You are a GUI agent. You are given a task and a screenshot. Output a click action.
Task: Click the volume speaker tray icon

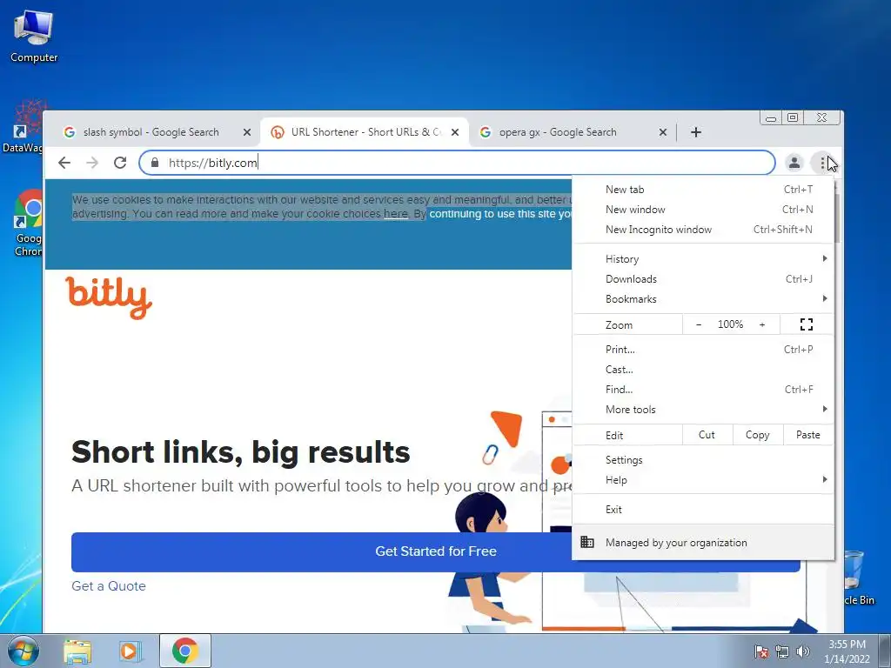click(x=802, y=651)
